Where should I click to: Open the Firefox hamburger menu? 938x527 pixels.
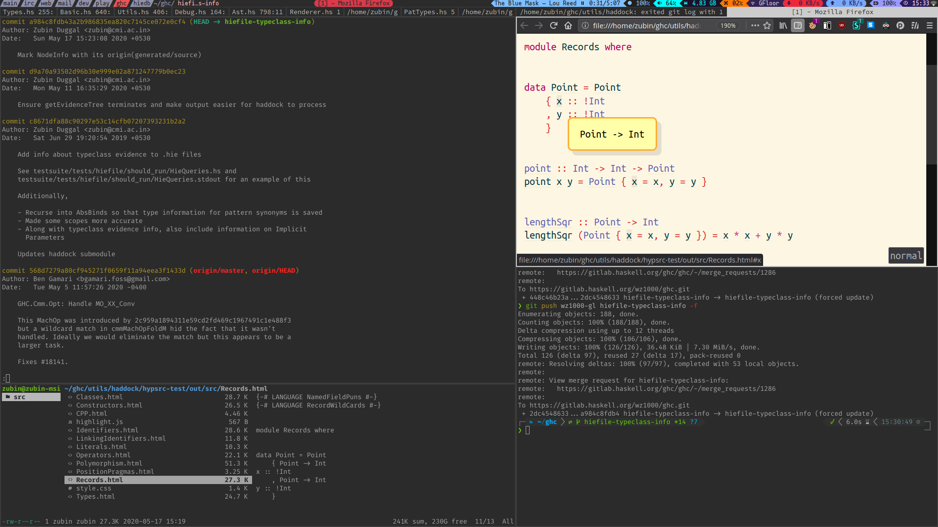(x=930, y=25)
